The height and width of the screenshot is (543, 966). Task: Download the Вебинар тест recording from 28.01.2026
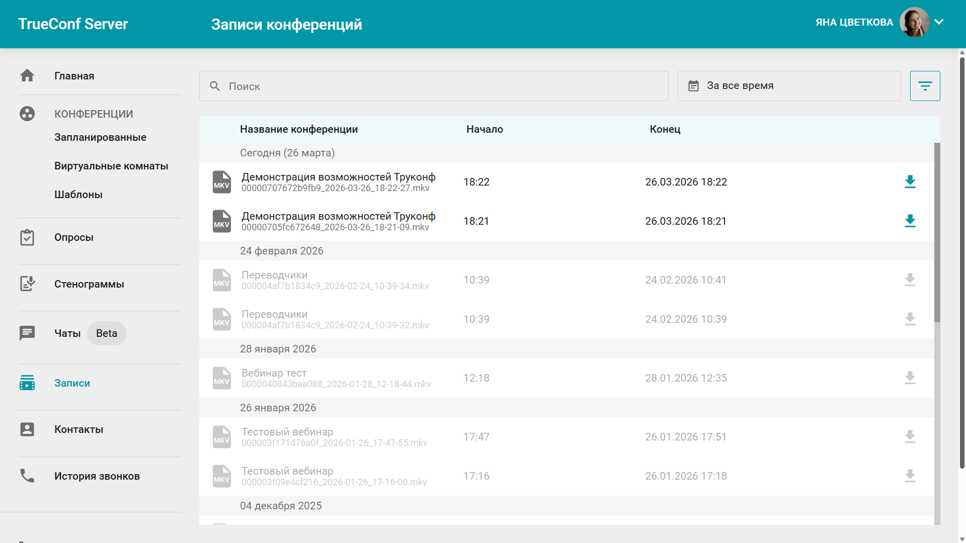coord(910,378)
